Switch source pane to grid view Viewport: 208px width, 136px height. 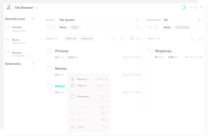pos(138,39)
